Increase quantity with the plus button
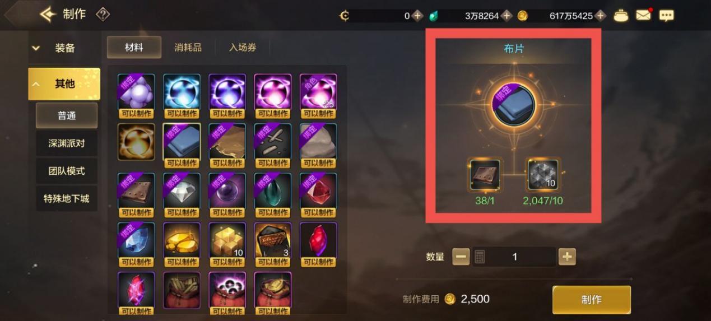711x321 pixels. point(567,257)
